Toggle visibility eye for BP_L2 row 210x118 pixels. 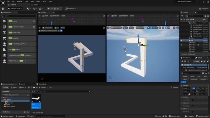(181, 40)
